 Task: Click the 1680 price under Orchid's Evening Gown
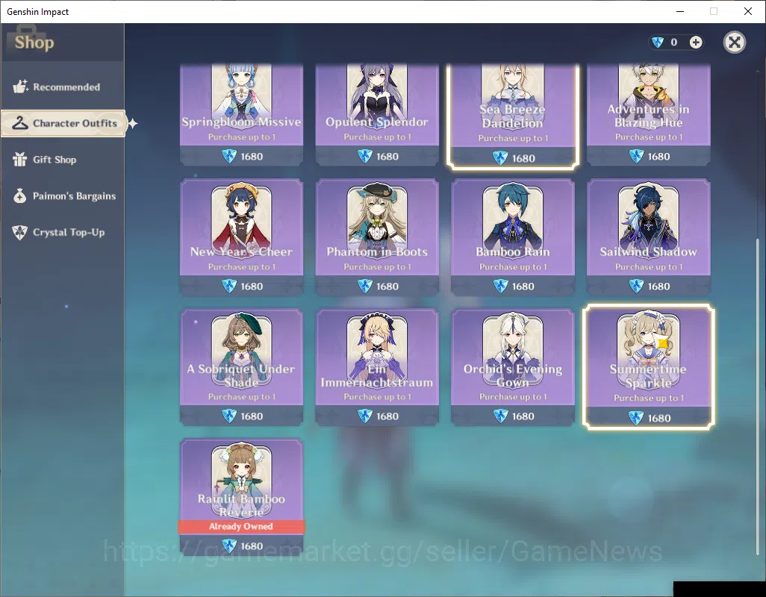[x=523, y=416]
